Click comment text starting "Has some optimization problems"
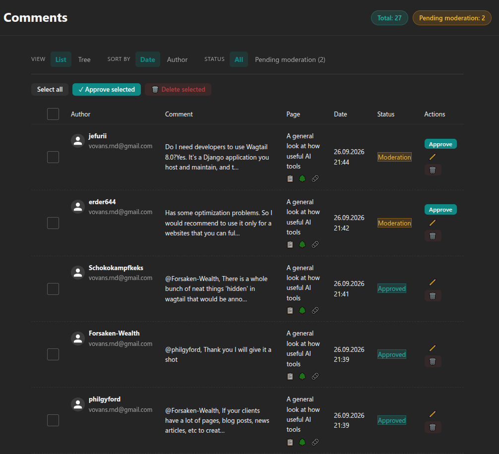This screenshot has height=454, width=499. click(x=219, y=223)
